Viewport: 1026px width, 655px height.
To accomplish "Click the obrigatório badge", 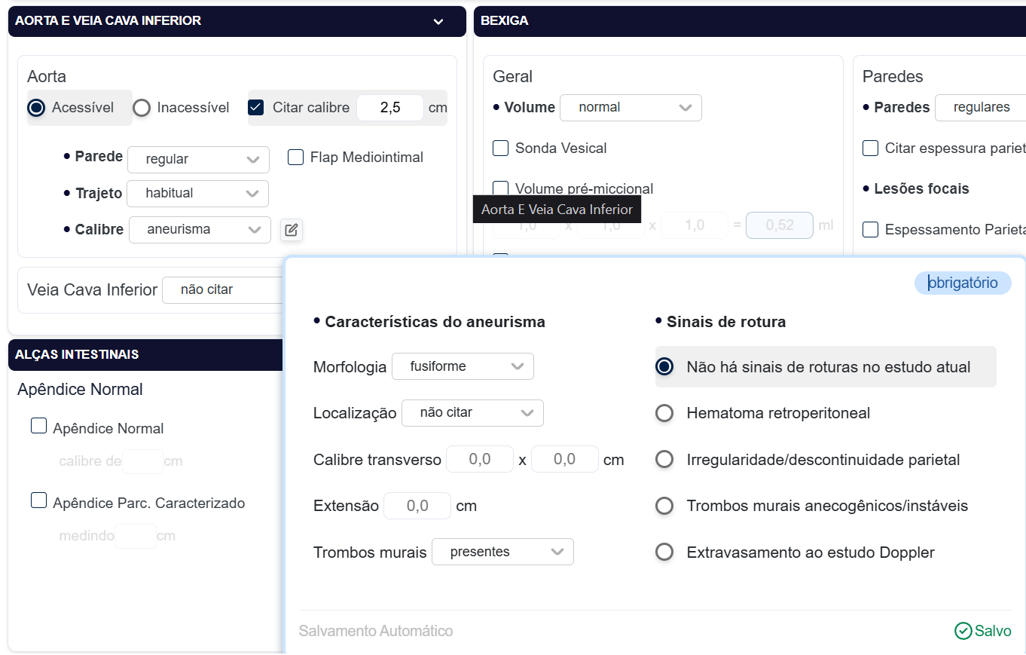I will 963,283.
